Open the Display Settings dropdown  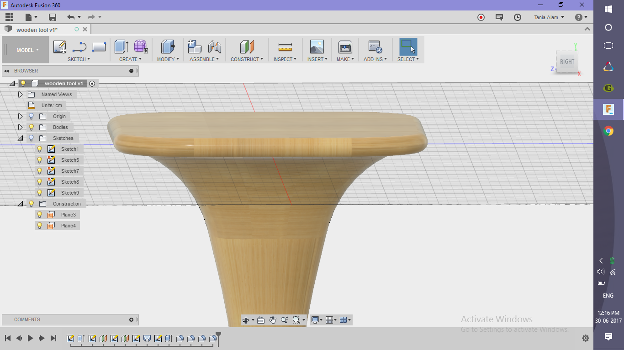[x=317, y=320]
